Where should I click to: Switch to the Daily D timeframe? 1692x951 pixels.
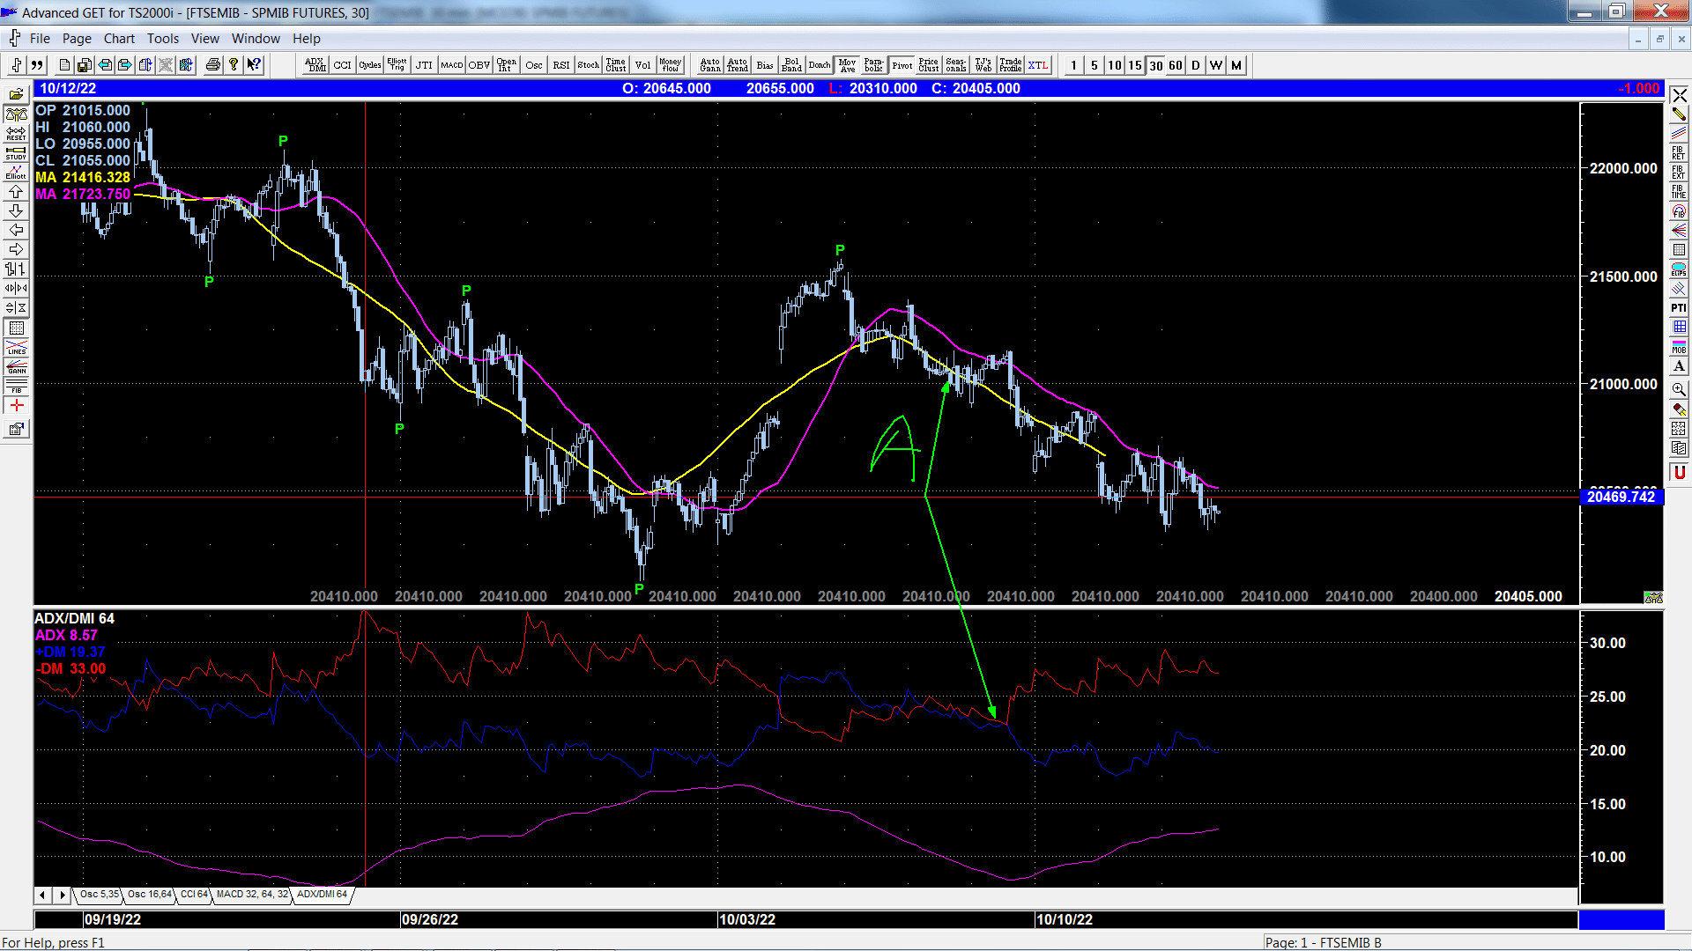1196,65
